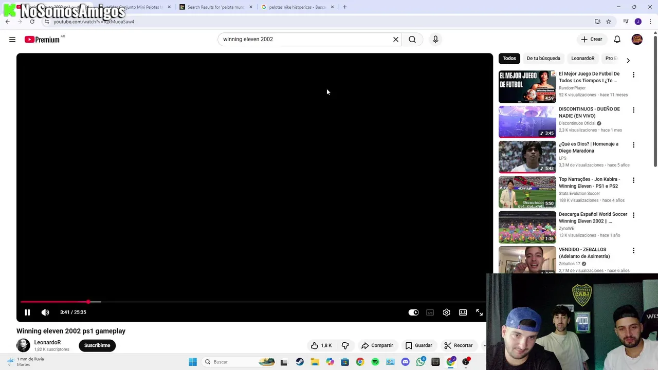Go back in browser history
The width and height of the screenshot is (658, 370).
7,22
